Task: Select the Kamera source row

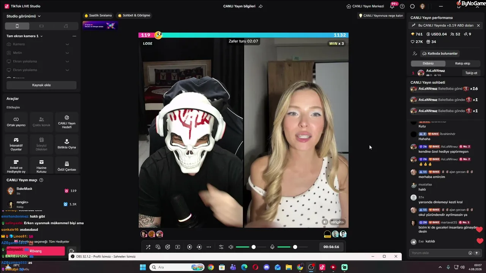Action: pos(41,44)
